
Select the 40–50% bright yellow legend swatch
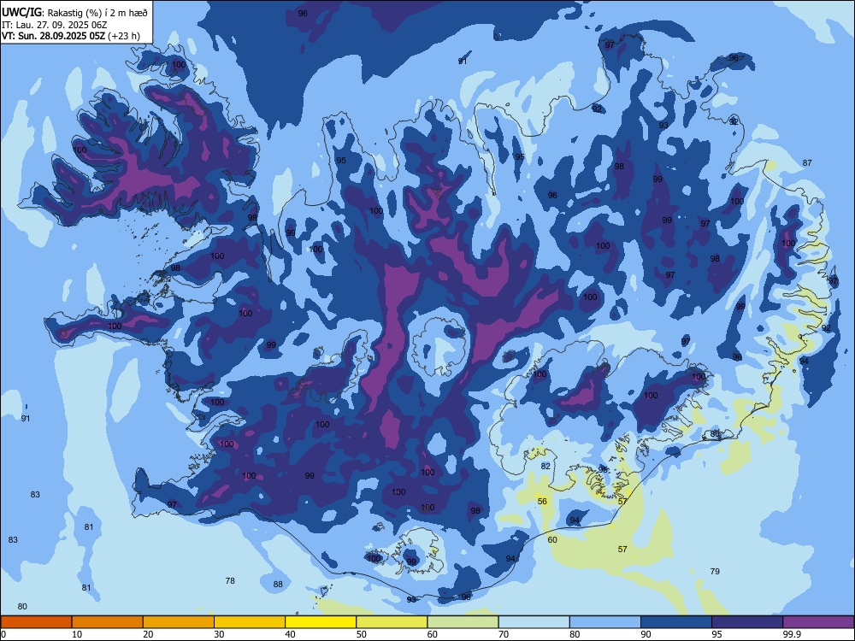pos(321,622)
